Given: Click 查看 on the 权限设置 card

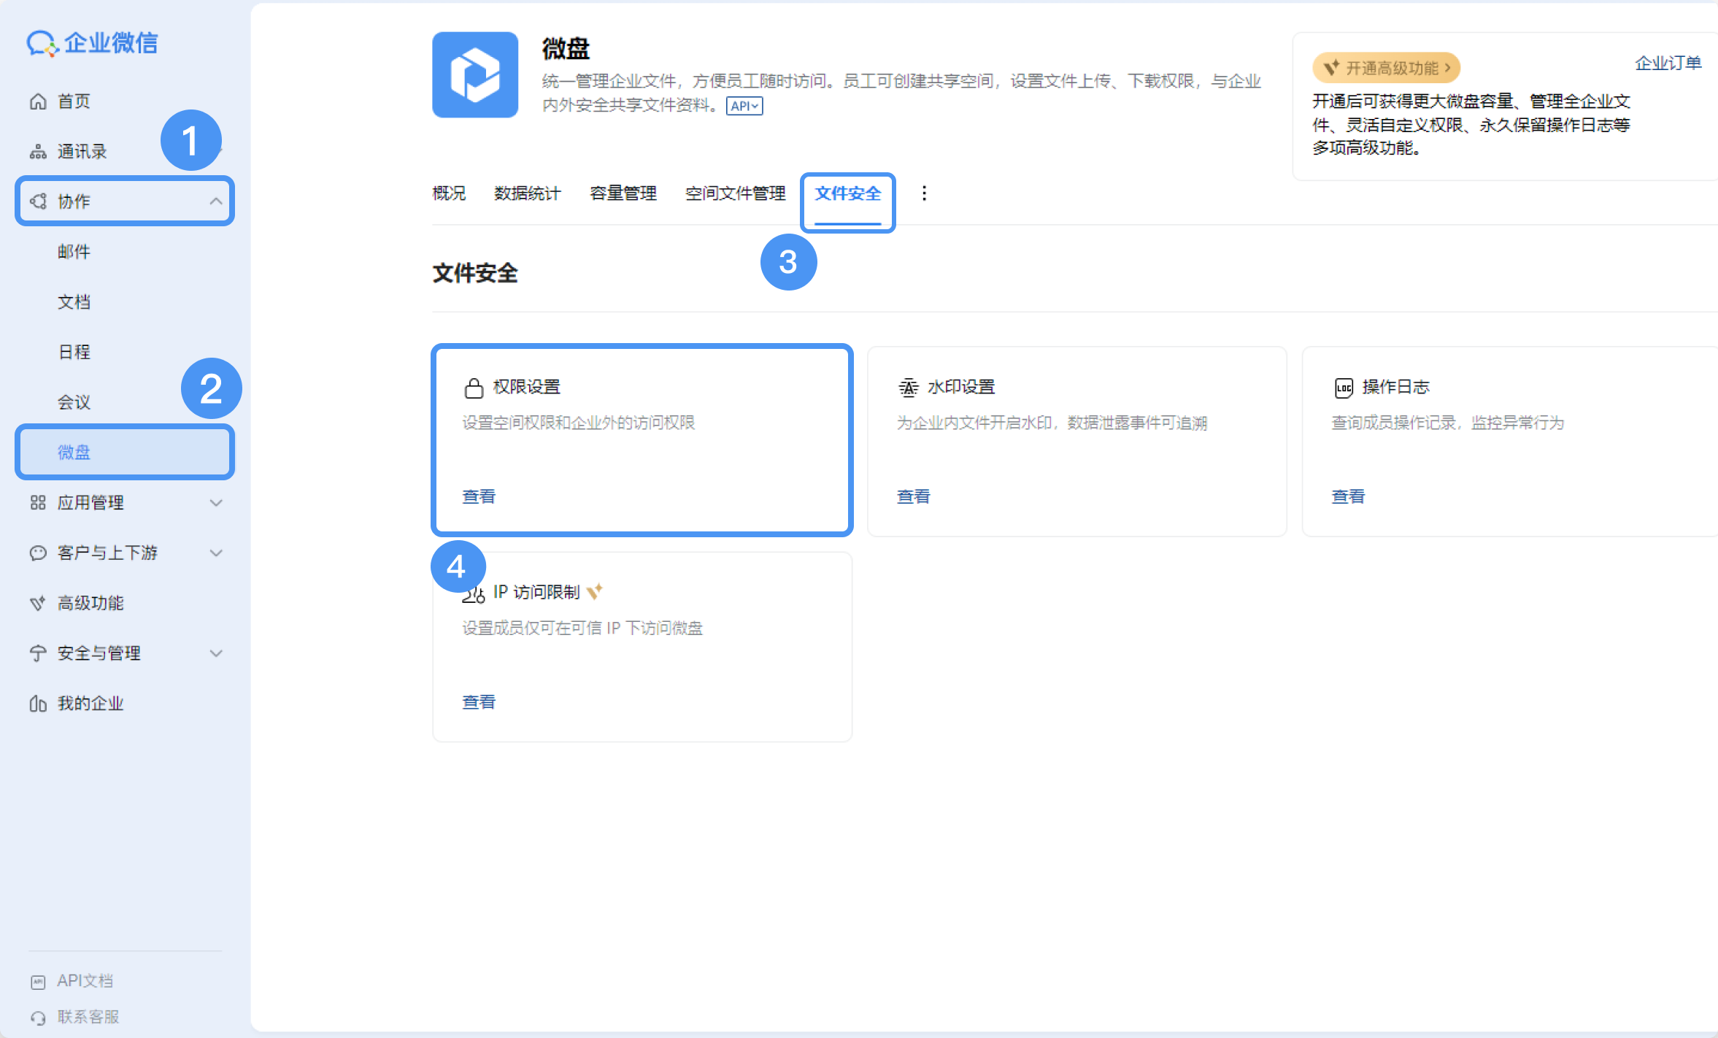Looking at the screenshot, I should (479, 496).
